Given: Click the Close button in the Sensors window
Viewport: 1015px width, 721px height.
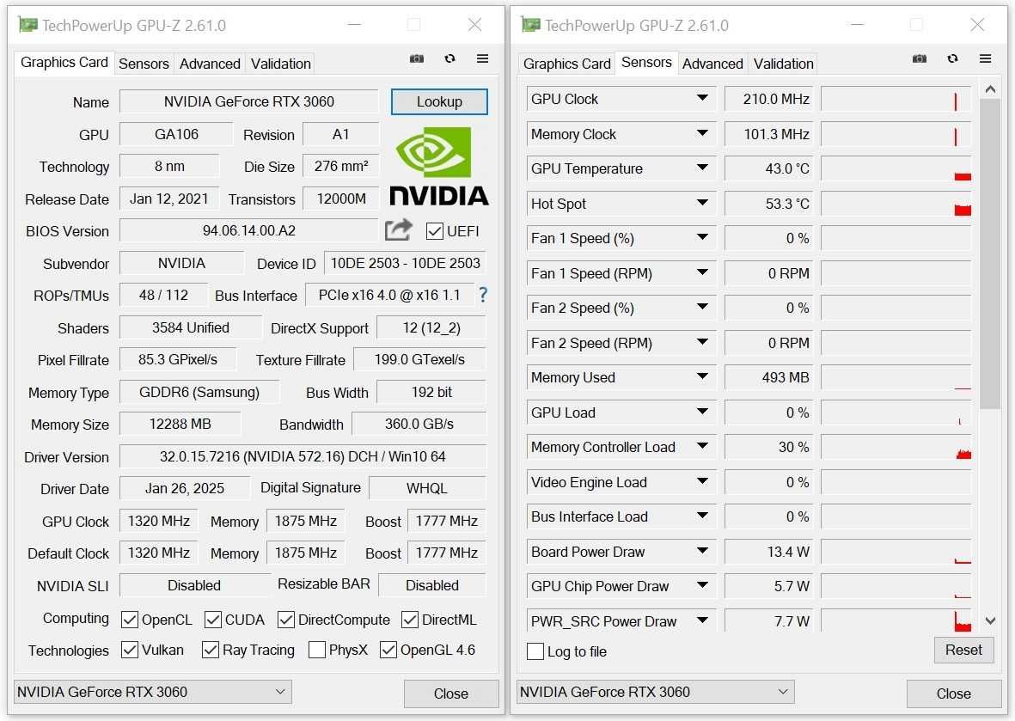Looking at the screenshot, I should point(953,694).
